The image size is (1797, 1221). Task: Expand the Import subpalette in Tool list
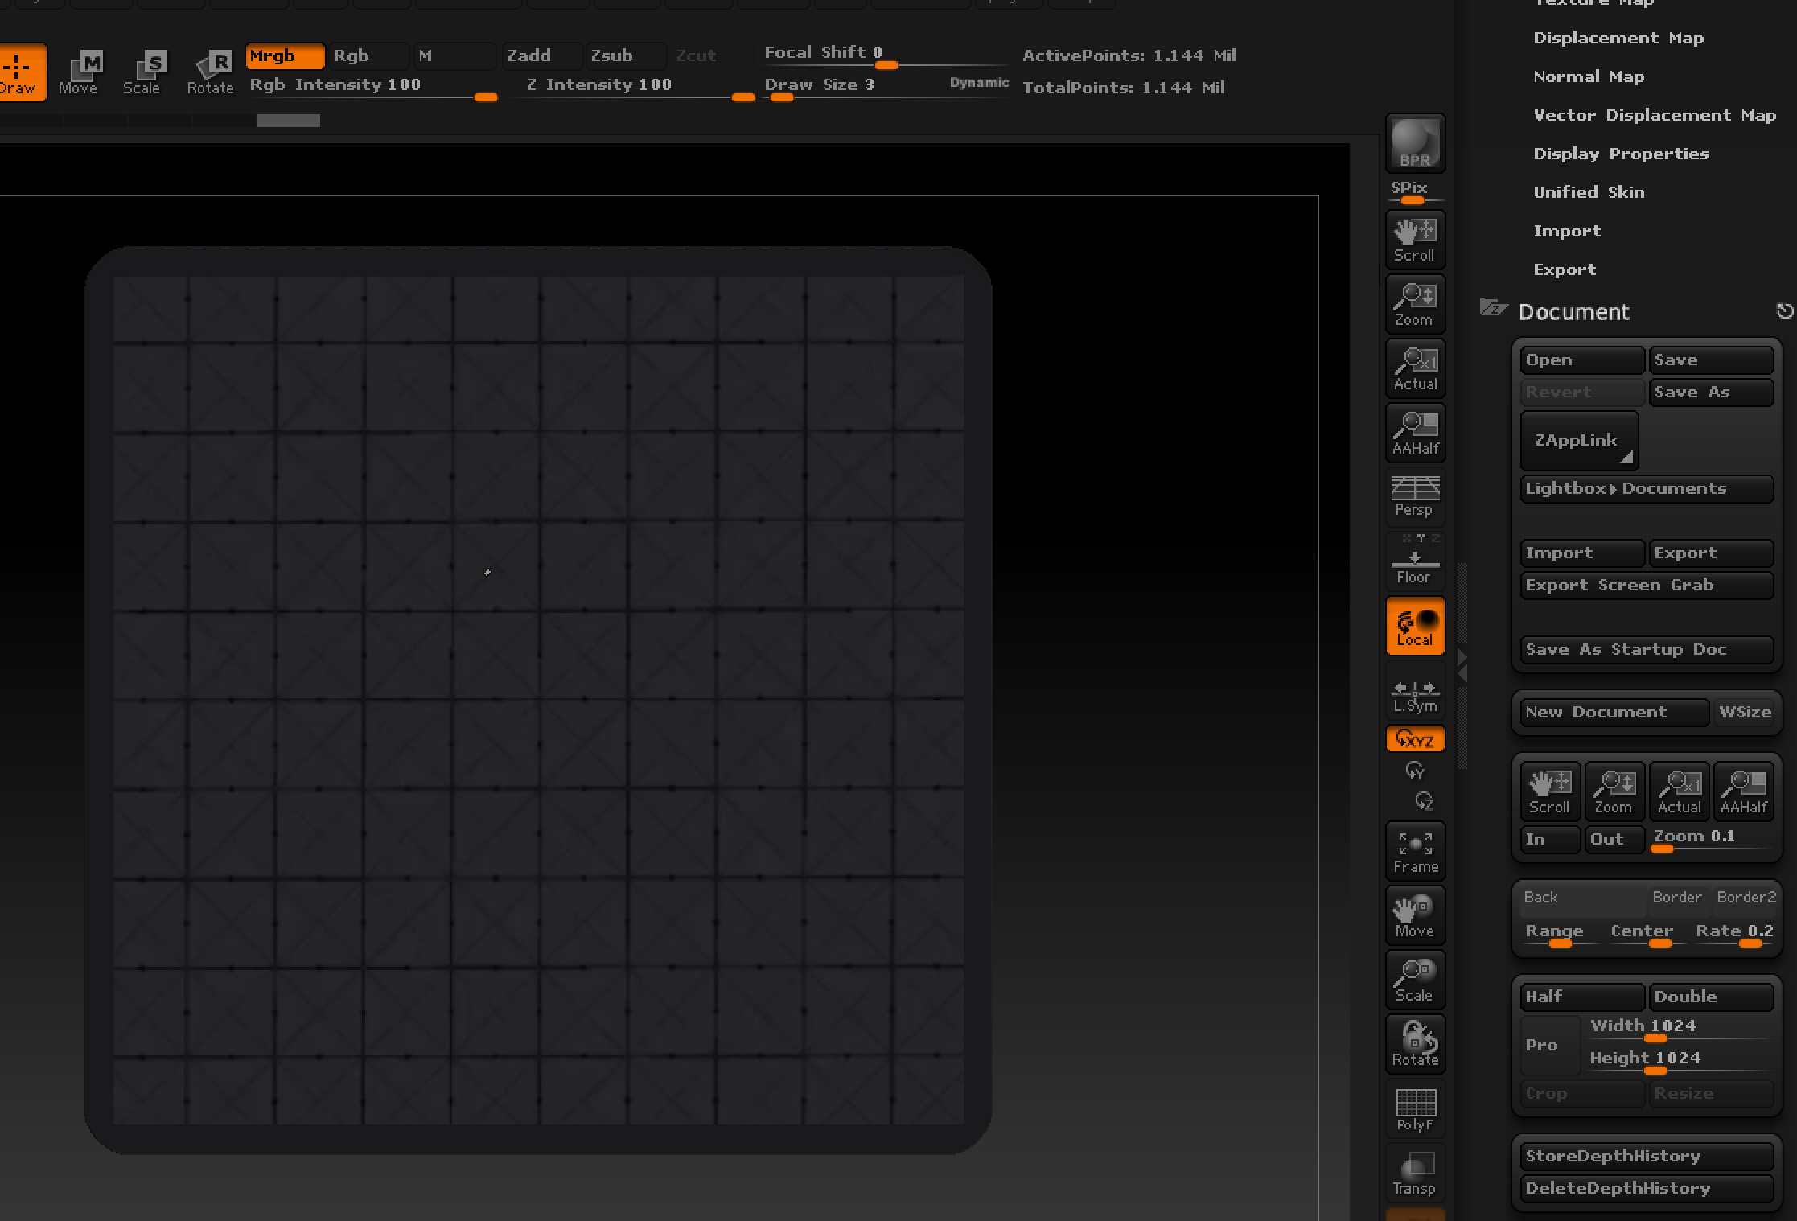tap(1567, 232)
